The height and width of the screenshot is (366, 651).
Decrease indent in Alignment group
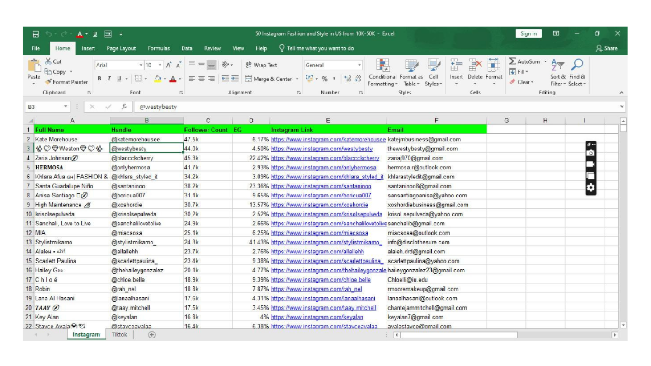click(225, 79)
